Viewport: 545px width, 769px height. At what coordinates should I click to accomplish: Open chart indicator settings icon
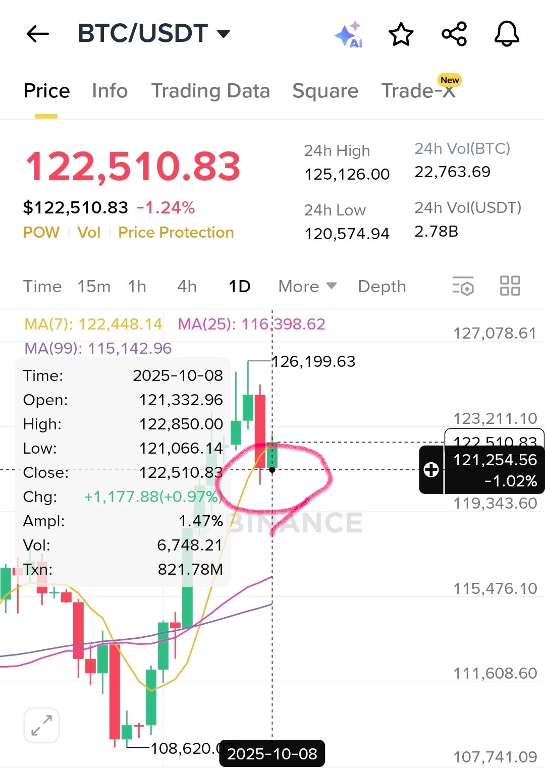463,286
